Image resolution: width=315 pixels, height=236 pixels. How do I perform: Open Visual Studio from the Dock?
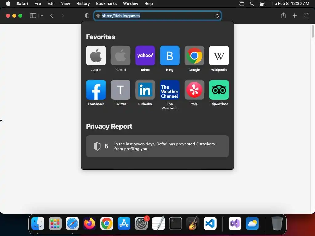coord(235,223)
